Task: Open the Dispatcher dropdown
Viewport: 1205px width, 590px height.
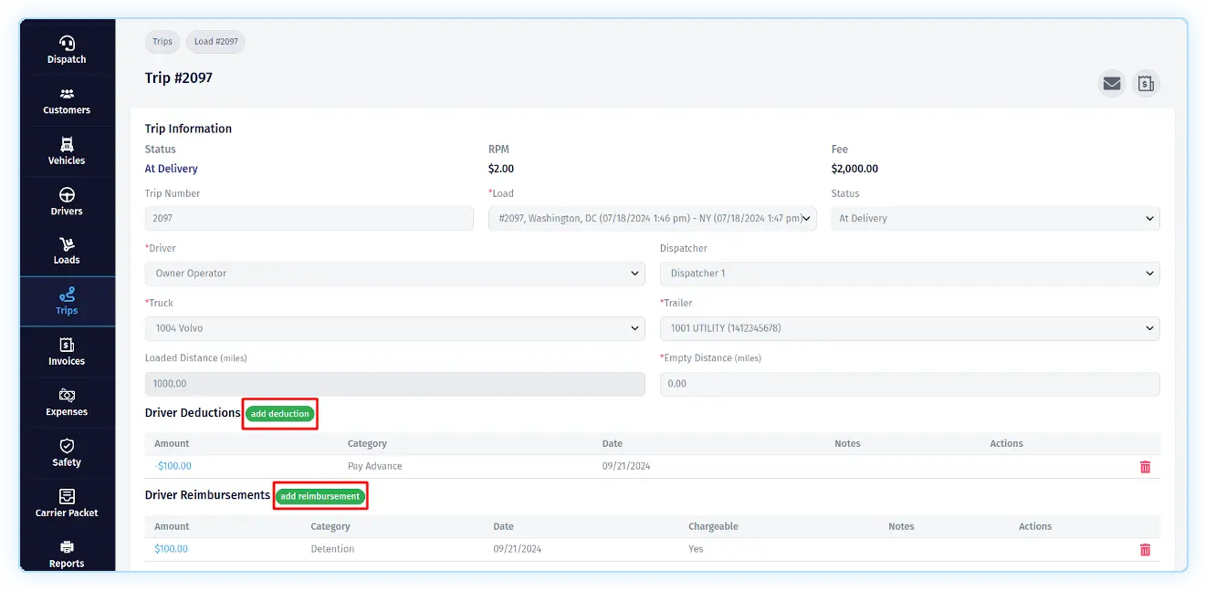Action: [909, 274]
